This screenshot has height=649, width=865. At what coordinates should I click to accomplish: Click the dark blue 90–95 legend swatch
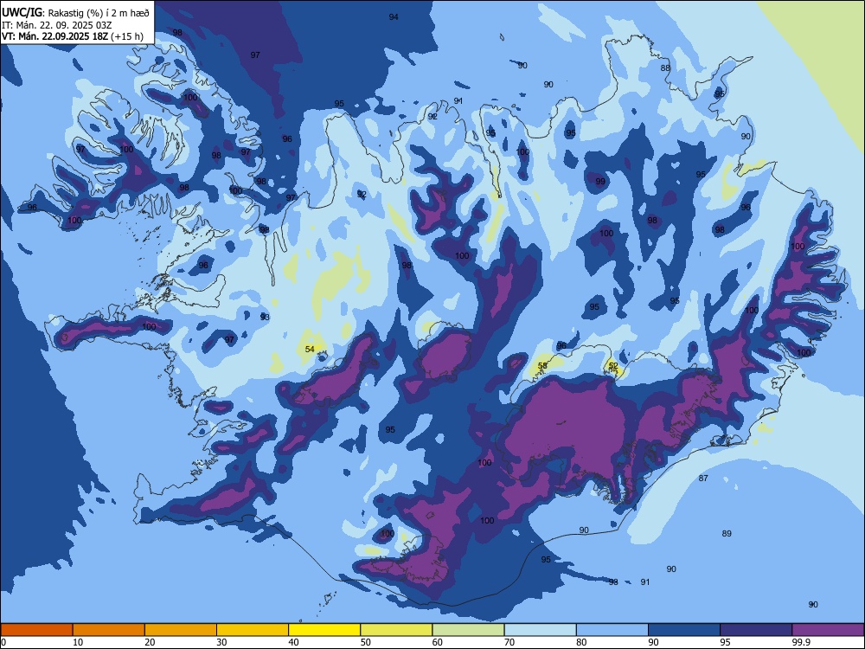pos(684,630)
